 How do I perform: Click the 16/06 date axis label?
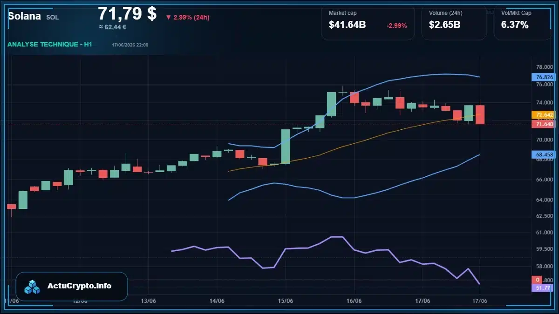click(354, 301)
